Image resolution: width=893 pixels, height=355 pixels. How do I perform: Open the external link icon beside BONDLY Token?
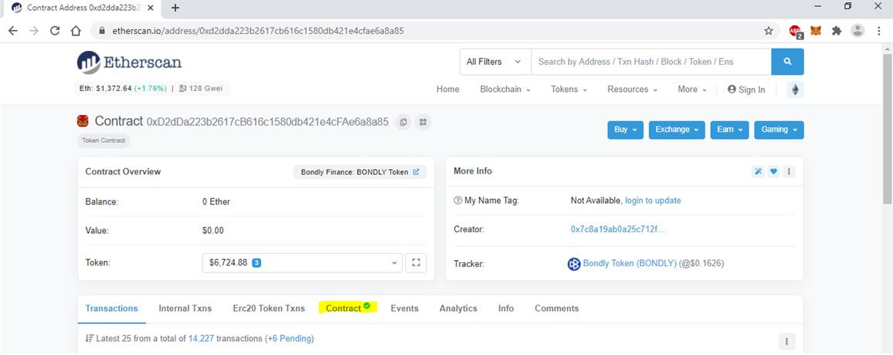416,172
